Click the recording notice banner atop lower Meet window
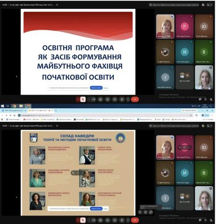This screenshot has width=219, height=224. 174,126
